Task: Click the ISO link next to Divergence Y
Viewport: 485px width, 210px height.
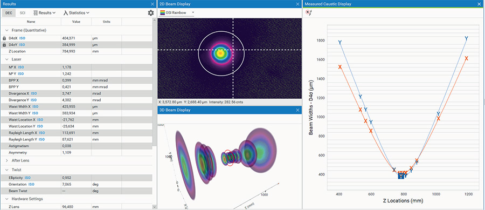Action: pyautogui.click(x=33, y=100)
